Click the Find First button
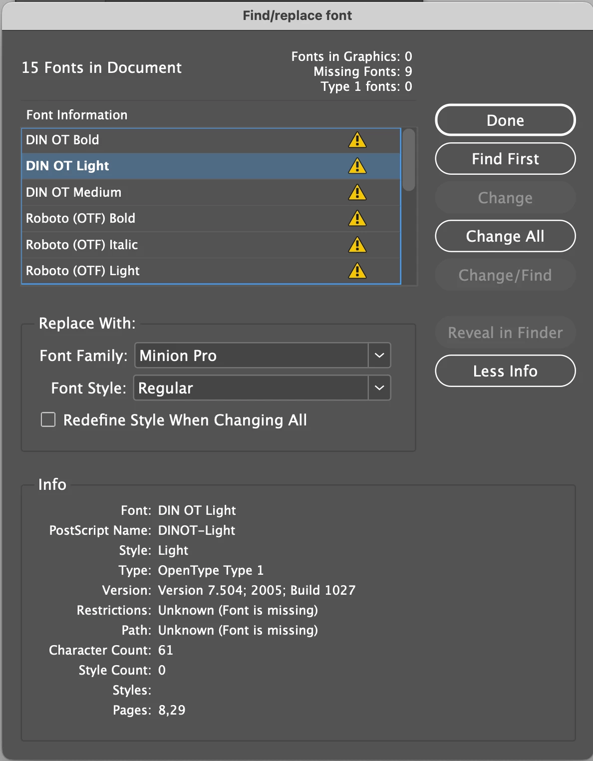593x761 pixels. 505,159
